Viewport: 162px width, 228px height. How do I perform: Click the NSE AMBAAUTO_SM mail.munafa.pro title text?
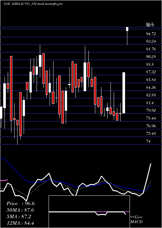tap(33, 4)
